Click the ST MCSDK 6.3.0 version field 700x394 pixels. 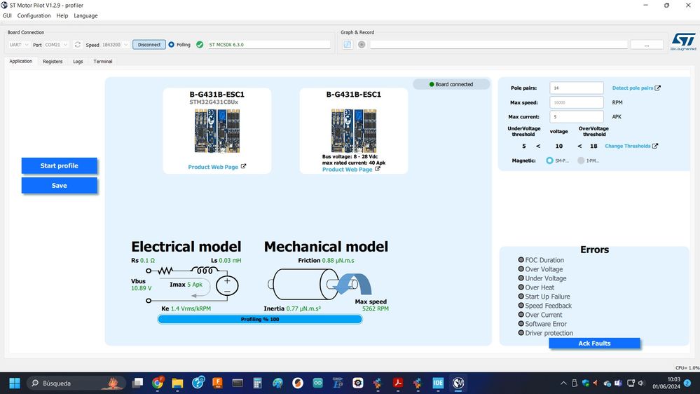coord(269,45)
